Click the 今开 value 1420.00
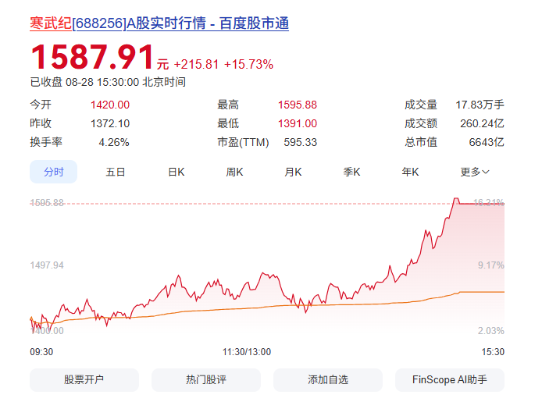 [110, 105]
